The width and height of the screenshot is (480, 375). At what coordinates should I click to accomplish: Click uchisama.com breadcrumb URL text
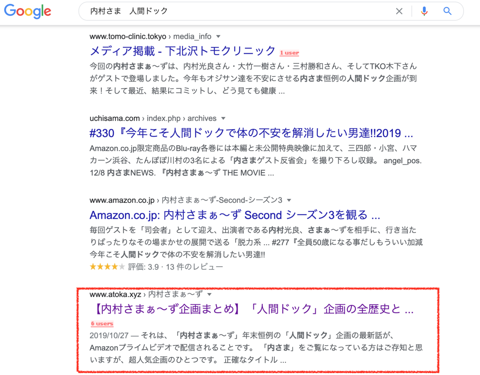pos(115,118)
